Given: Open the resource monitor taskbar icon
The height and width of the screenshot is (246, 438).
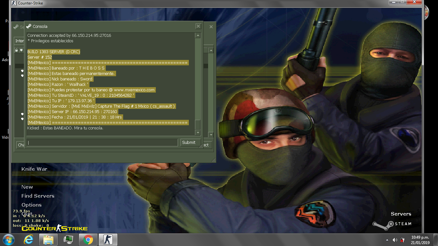Looking at the screenshot, I should pos(68,240).
